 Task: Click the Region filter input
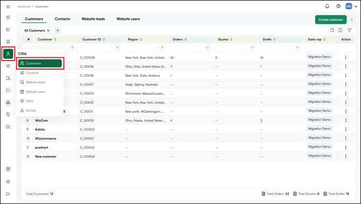point(141,47)
